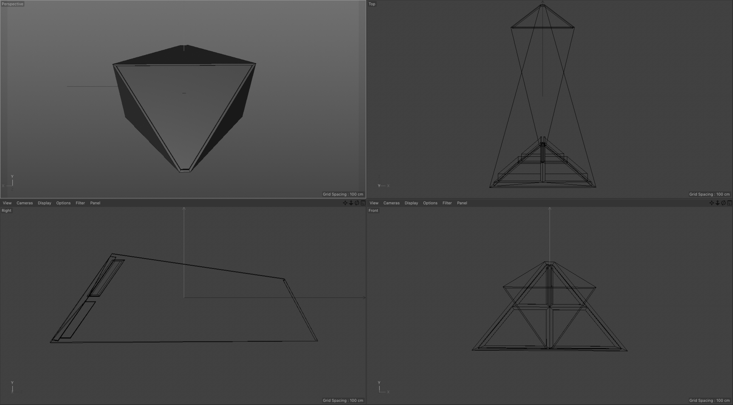Click the Top viewport label
The height and width of the screenshot is (405, 733).
(372, 4)
